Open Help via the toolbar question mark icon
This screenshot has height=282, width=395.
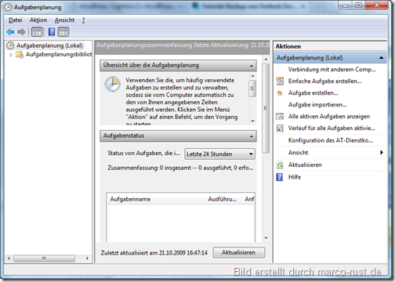click(x=52, y=32)
